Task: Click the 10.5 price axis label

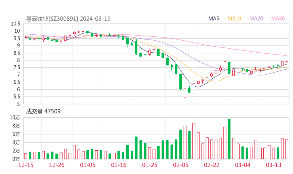Action: pos(15,24)
